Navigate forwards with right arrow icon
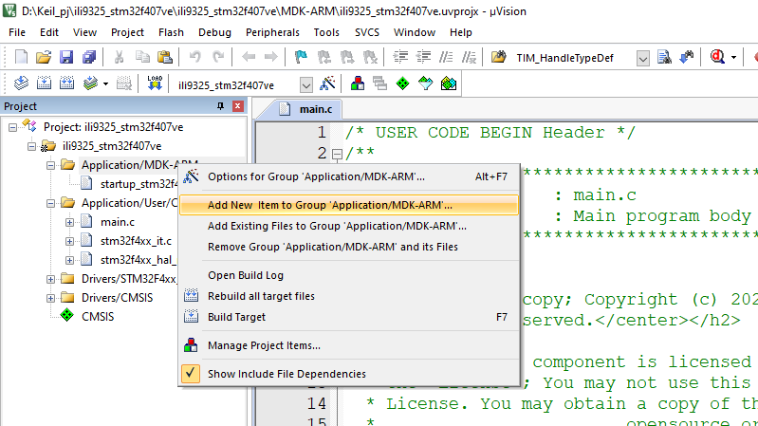 coord(270,57)
